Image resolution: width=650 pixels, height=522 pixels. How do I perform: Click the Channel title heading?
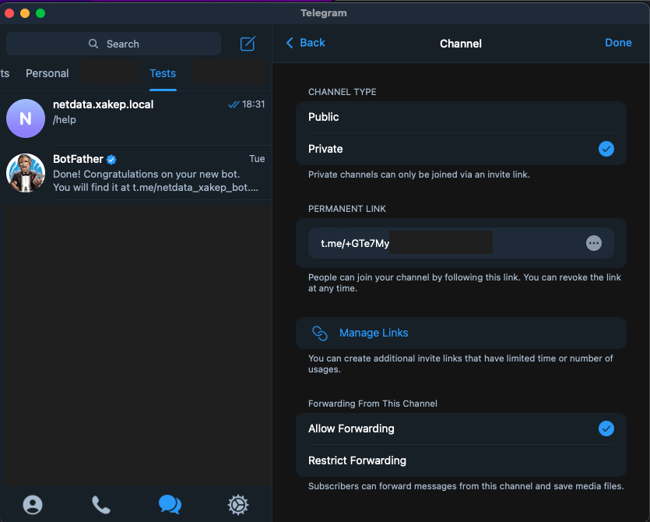pos(461,44)
